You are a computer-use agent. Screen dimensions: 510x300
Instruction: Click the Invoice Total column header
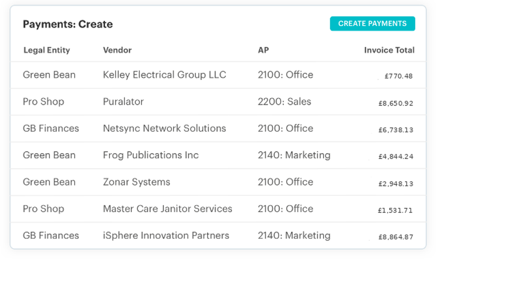[389, 50]
